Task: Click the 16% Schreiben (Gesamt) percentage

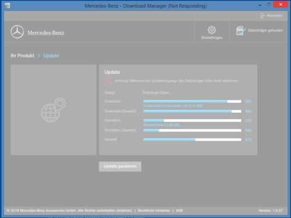Action: click(x=249, y=130)
